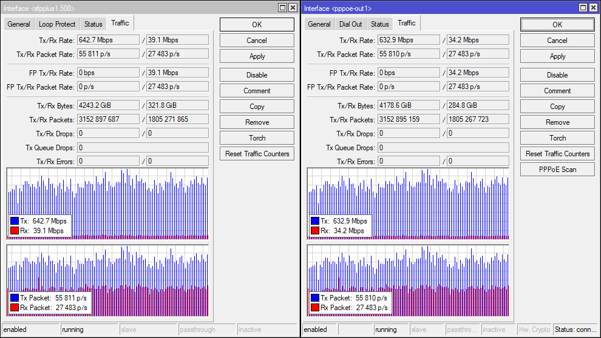Open General tab in pppoe-out1 window

(319, 24)
